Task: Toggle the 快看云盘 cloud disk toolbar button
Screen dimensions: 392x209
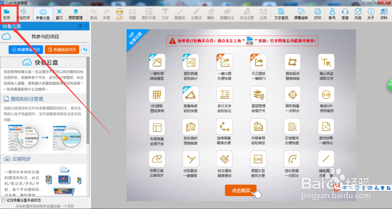Action: pos(43,14)
